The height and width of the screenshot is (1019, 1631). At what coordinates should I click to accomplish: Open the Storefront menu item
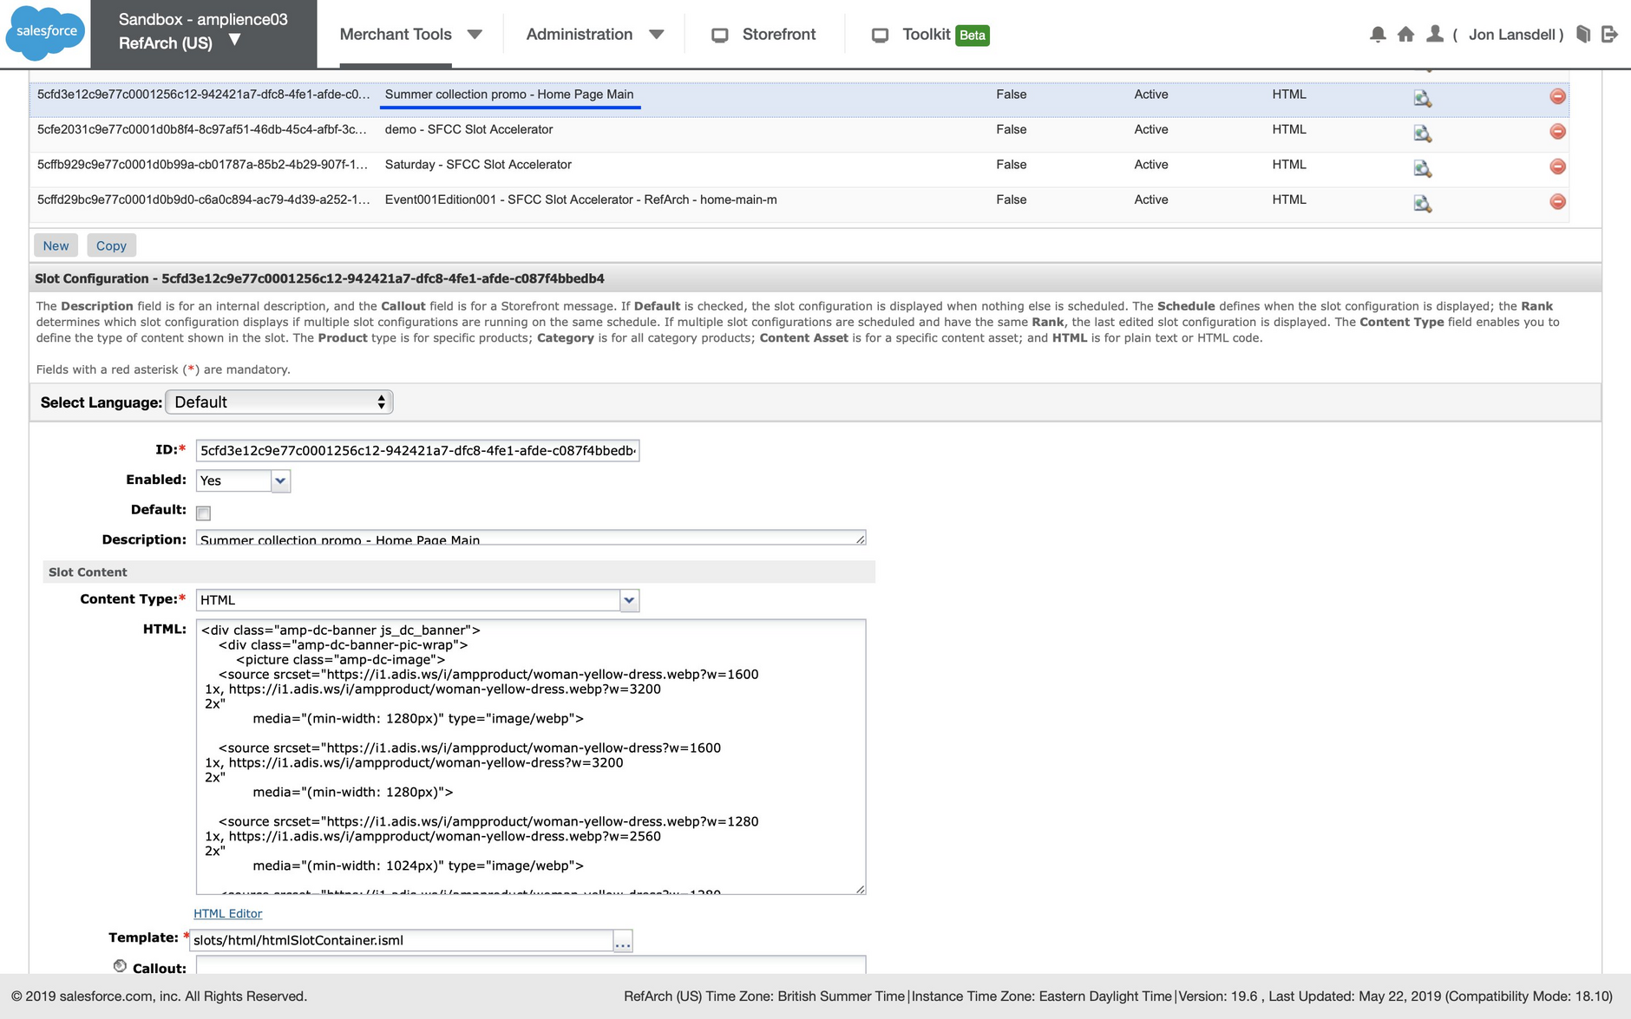point(779,35)
